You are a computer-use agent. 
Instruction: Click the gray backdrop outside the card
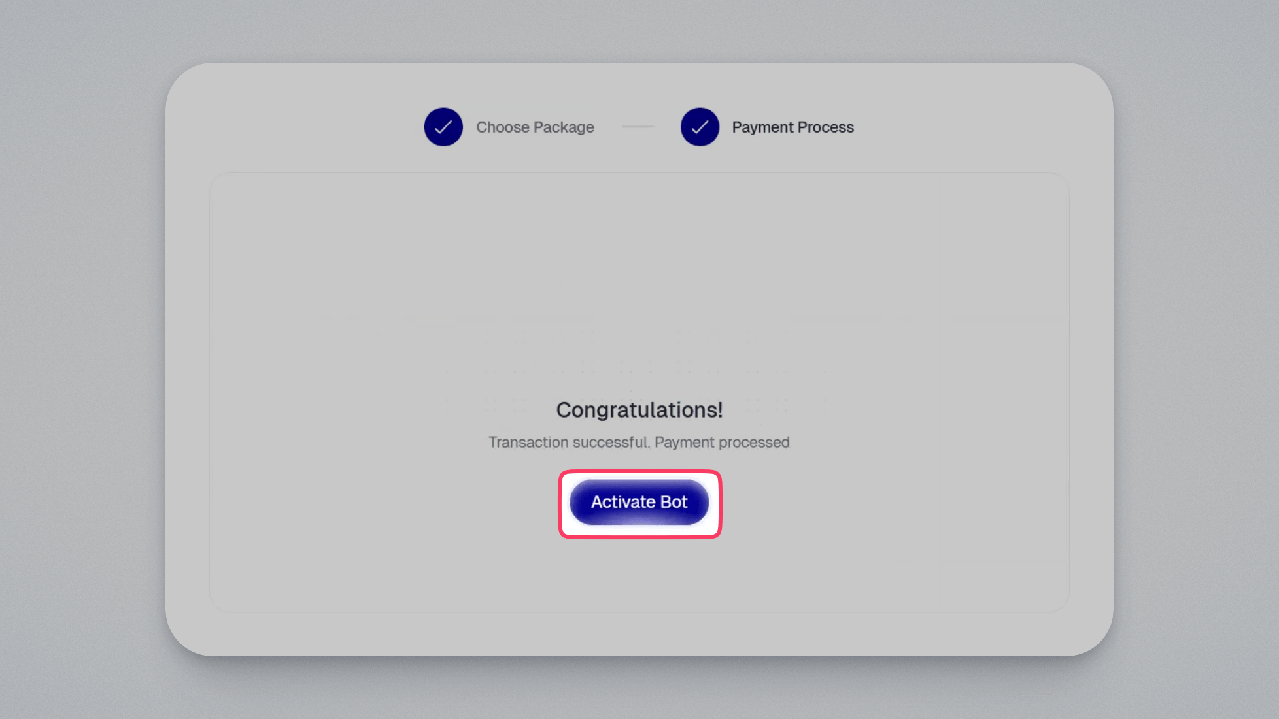click(78, 359)
